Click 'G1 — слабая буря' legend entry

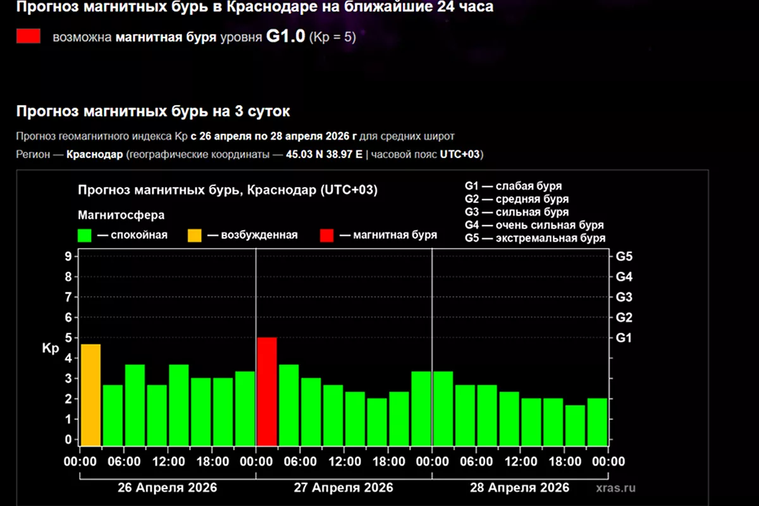(513, 187)
